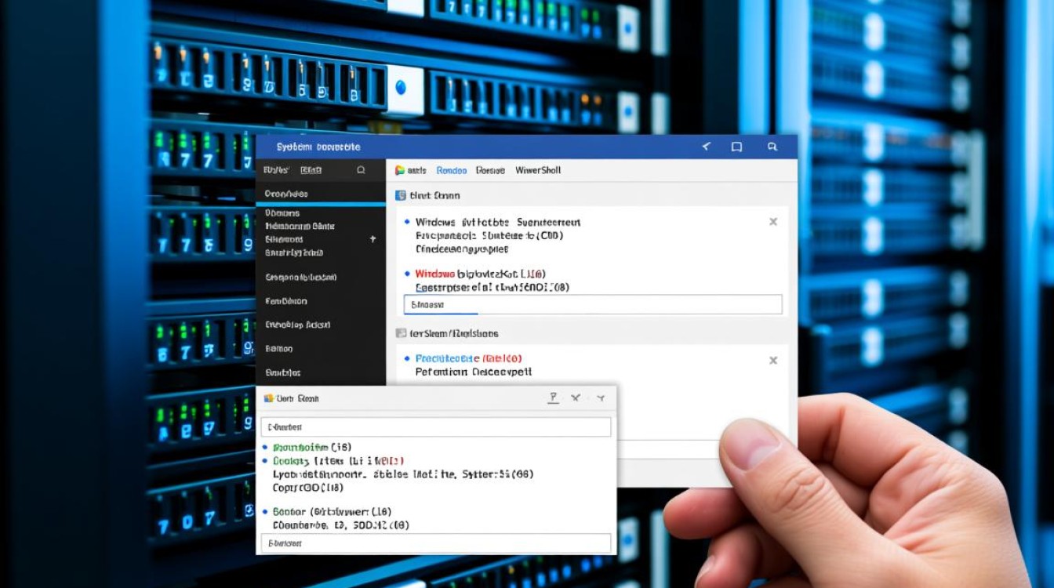Click the square window icon in the title bar

[x=736, y=147]
